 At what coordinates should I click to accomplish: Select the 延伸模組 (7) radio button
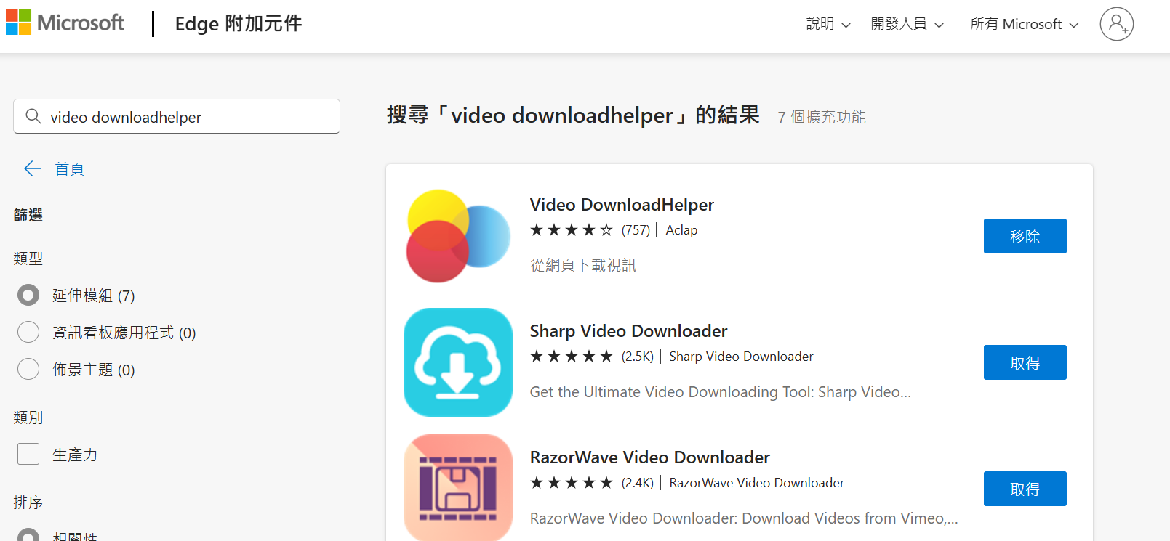tap(28, 295)
